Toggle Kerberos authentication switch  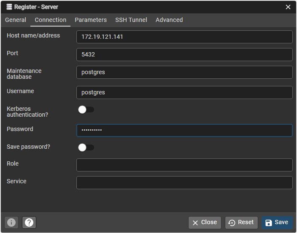pyautogui.click(x=86, y=110)
